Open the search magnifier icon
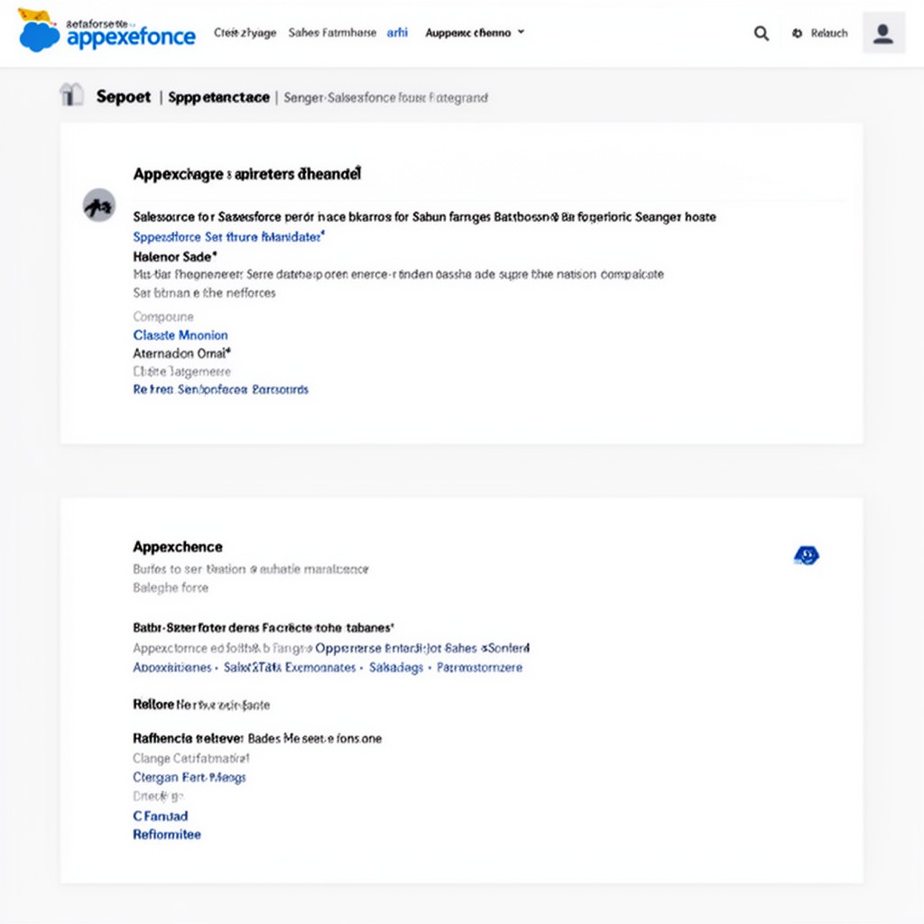 [762, 33]
